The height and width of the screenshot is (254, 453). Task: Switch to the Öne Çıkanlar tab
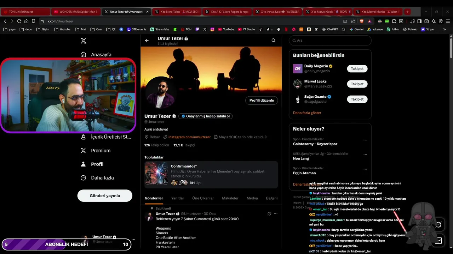[x=203, y=198]
